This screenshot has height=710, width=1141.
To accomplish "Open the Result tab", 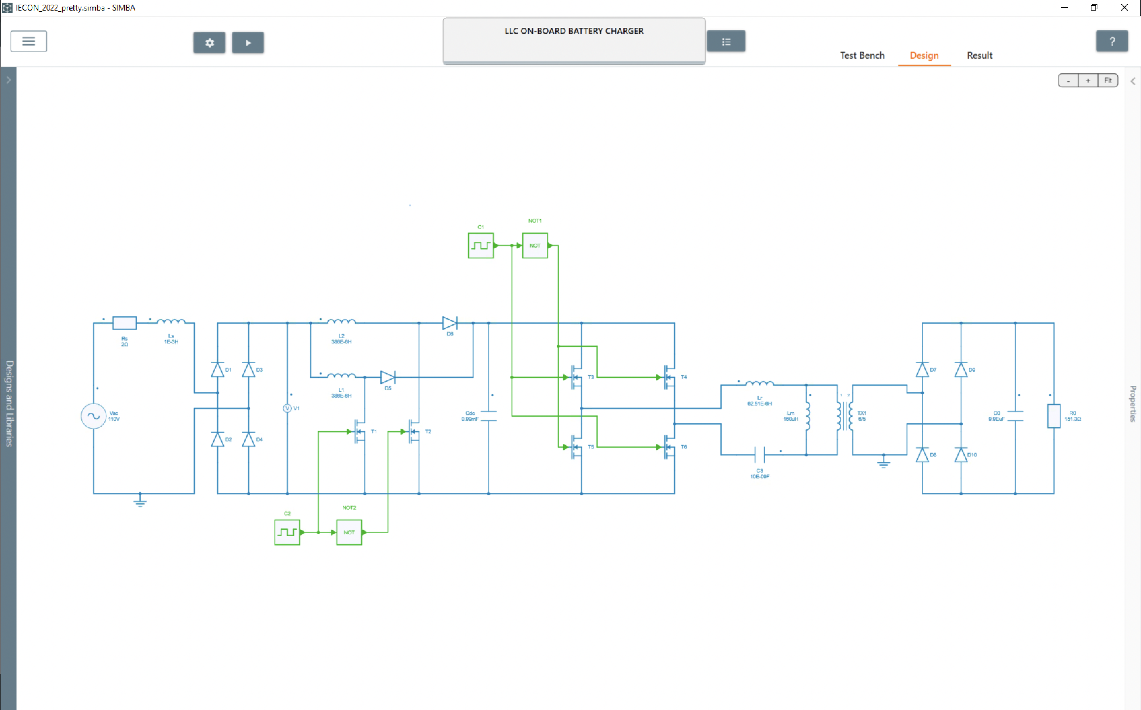I will [979, 55].
